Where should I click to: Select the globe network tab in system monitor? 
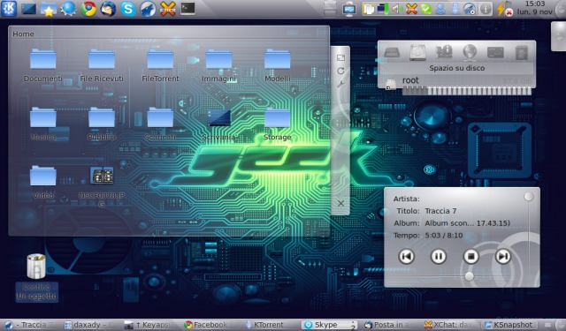470,53
